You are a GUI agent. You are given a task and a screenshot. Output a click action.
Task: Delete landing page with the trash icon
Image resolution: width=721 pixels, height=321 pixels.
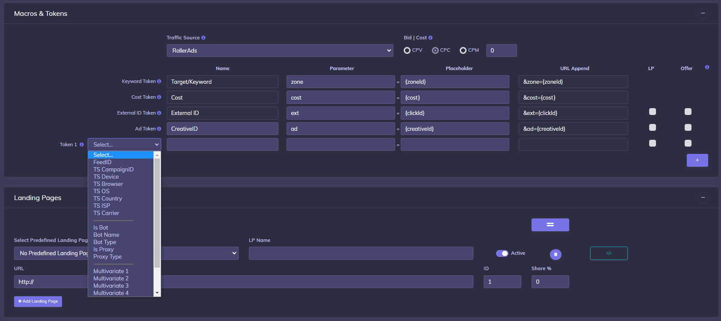(x=556, y=254)
